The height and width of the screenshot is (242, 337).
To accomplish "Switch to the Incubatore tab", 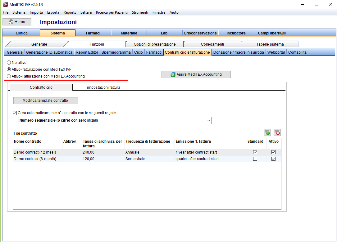I will click(236, 33).
